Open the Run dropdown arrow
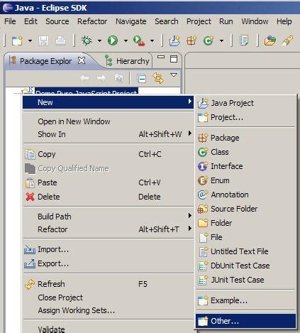This screenshot has width=300, height=333. point(126,41)
